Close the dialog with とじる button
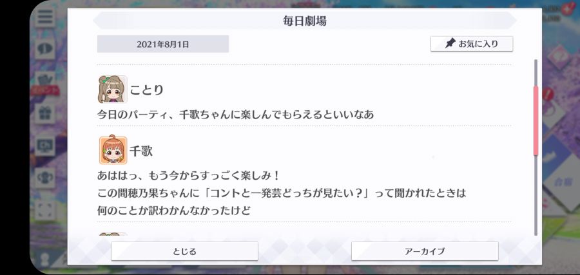This screenshot has width=580, height=275. (184, 251)
